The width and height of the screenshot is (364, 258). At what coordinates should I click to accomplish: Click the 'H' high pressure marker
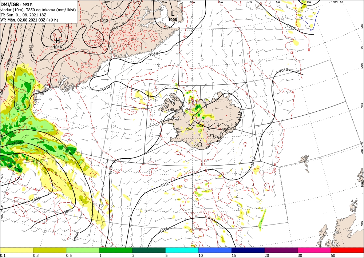point(58,41)
